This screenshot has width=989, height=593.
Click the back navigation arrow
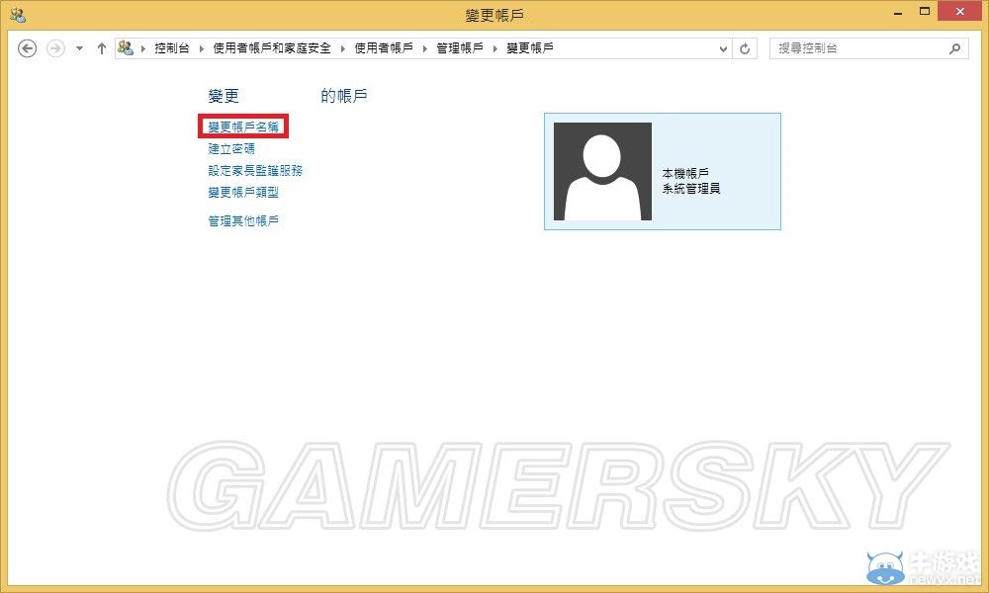(x=27, y=47)
